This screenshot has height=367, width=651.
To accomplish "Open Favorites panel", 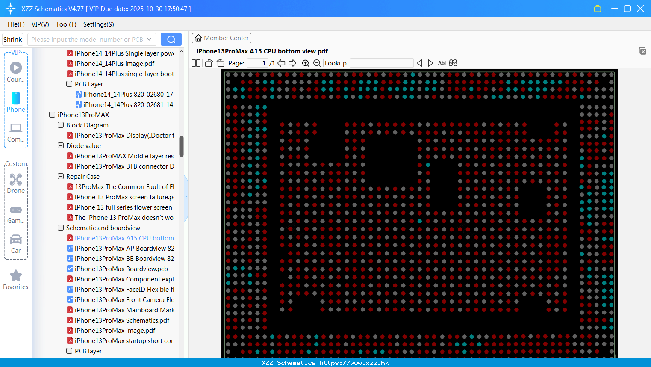I will point(16,280).
